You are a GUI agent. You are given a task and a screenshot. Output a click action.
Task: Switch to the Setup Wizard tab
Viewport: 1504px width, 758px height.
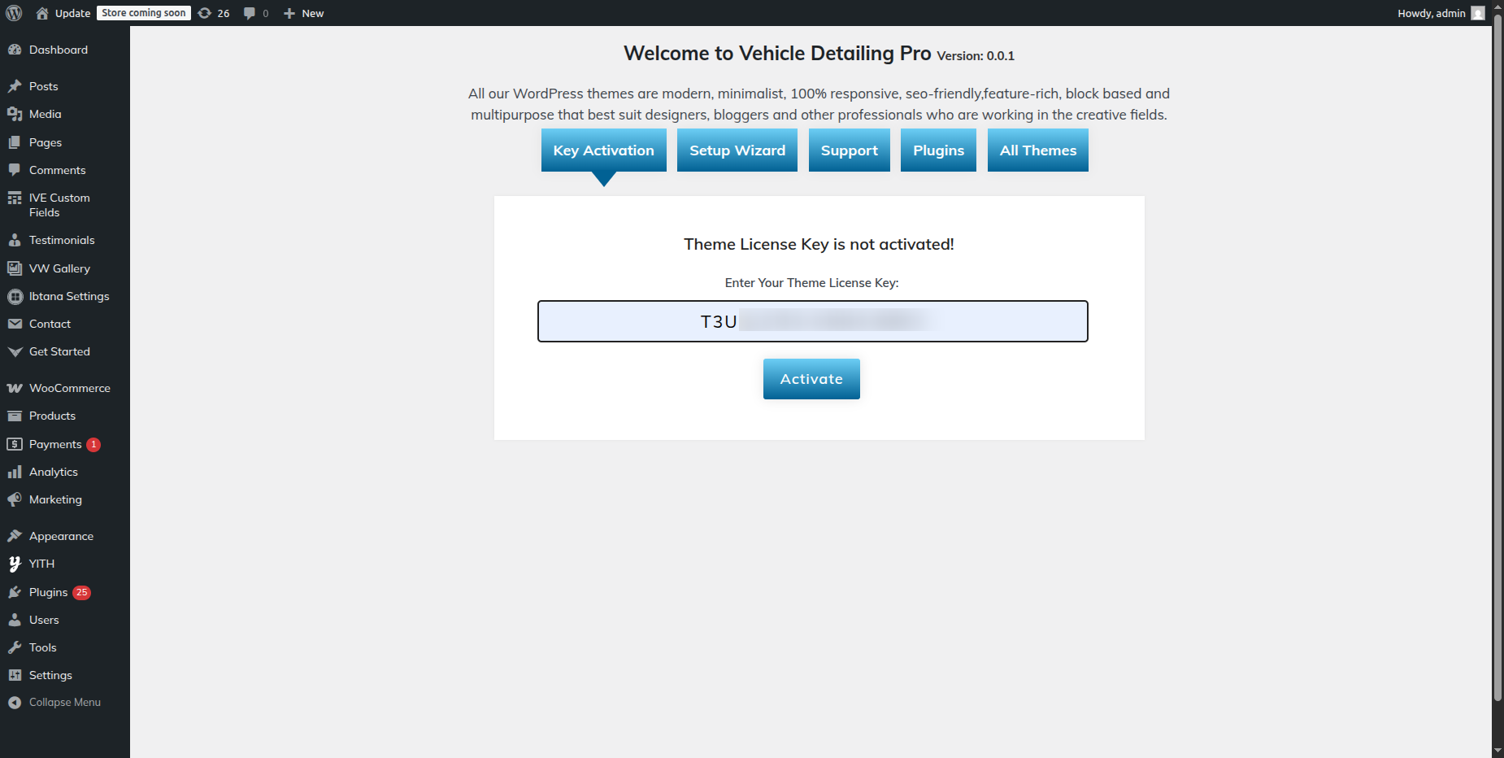pos(737,150)
